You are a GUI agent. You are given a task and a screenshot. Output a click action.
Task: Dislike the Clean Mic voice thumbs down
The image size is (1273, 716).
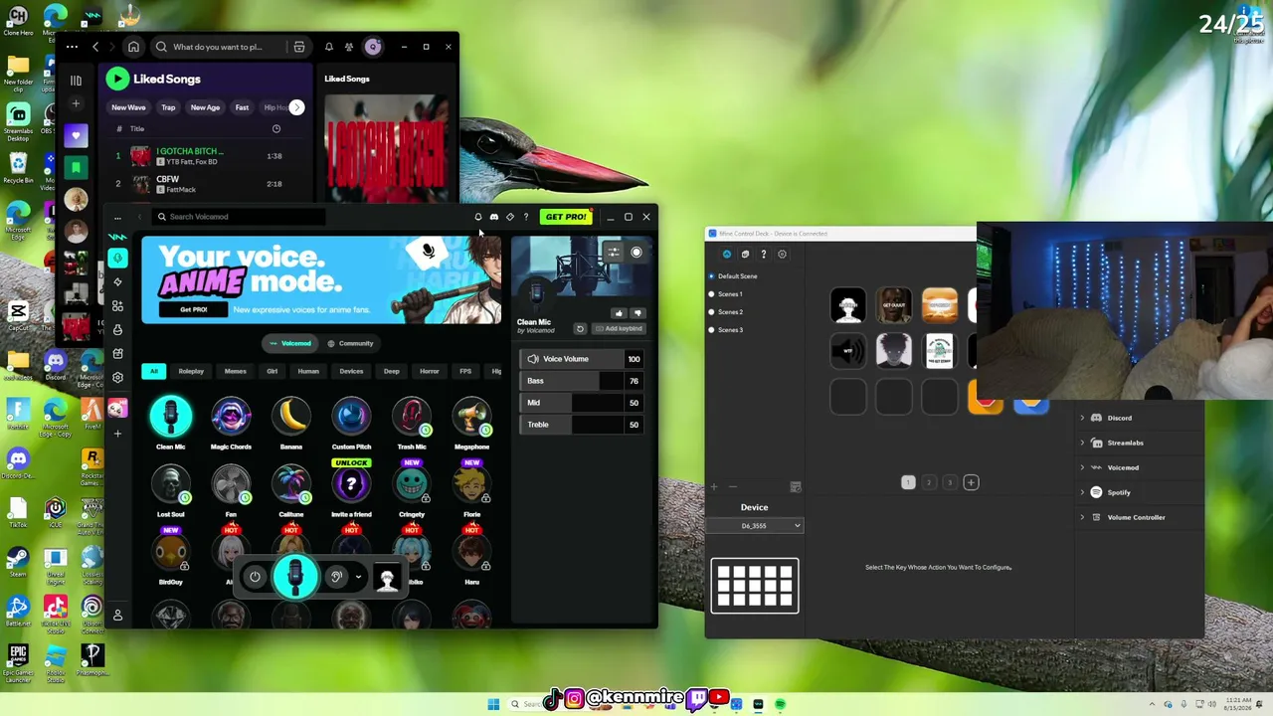[x=637, y=313]
